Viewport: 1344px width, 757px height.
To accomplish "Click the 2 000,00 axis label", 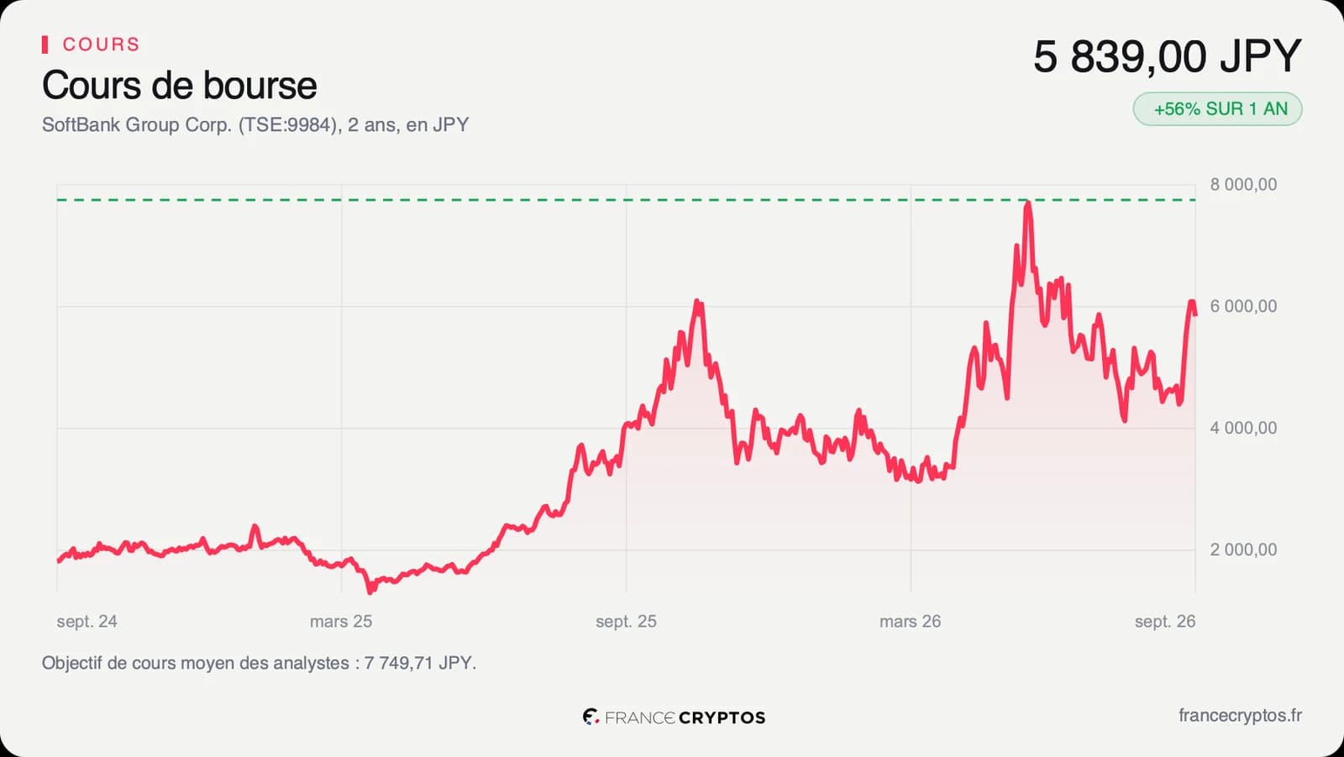I will pos(1243,550).
